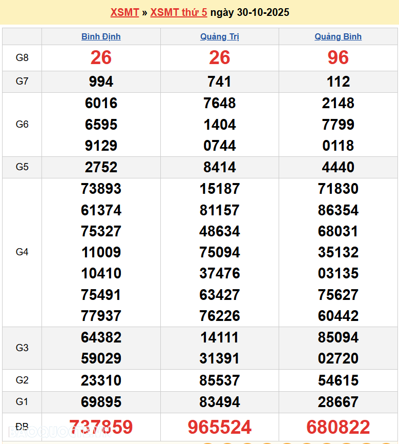Viewport: 399px width, 444px height.
Task: Select Quảng Trị G5 number 8414
Action: [220, 167]
